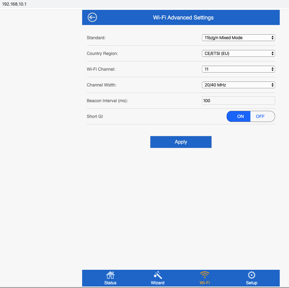This screenshot has width=289, height=288.
Task: Click the Wi-Fi Channel: label
Action: 101,69
